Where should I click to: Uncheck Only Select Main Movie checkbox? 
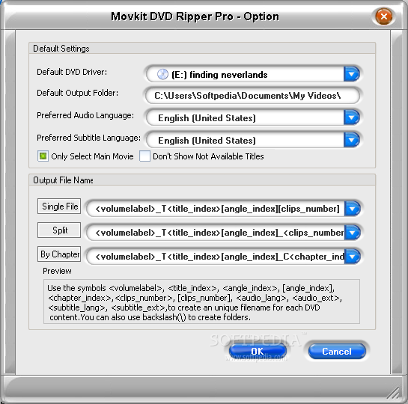coord(43,156)
